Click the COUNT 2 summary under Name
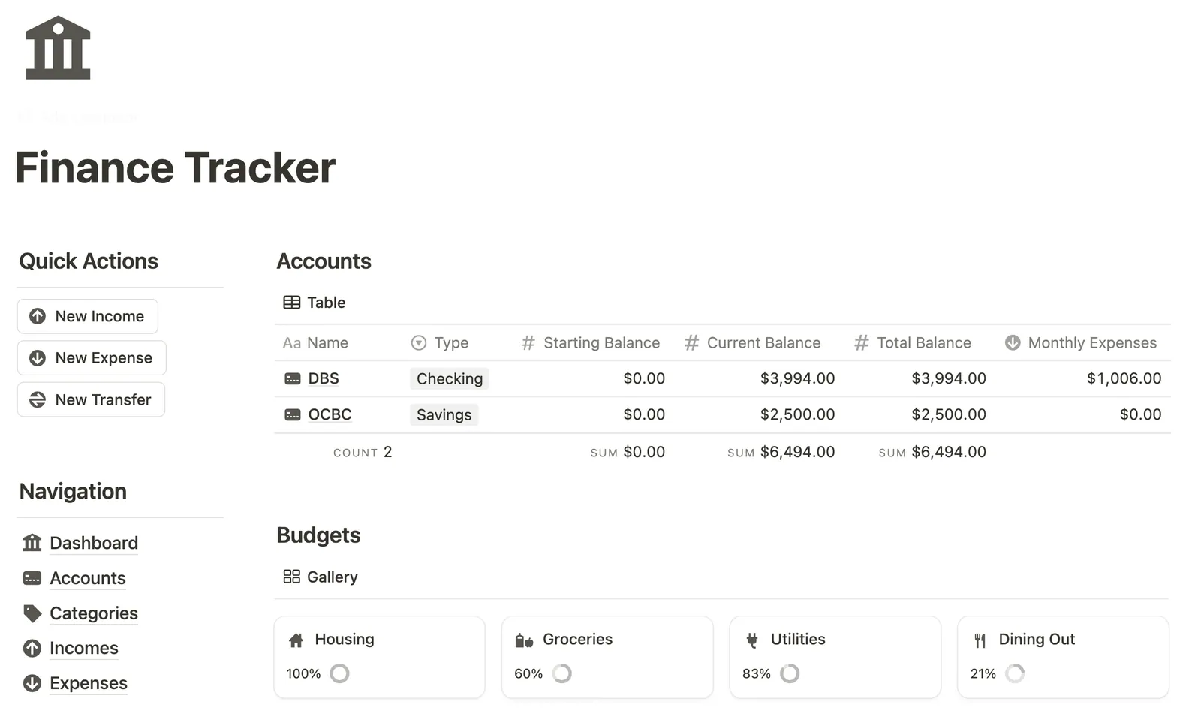The height and width of the screenshot is (708, 1201). [363, 452]
